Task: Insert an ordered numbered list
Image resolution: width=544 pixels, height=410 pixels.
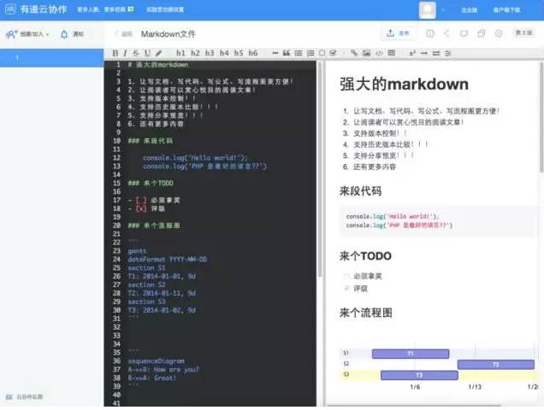Action: click(310, 53)
